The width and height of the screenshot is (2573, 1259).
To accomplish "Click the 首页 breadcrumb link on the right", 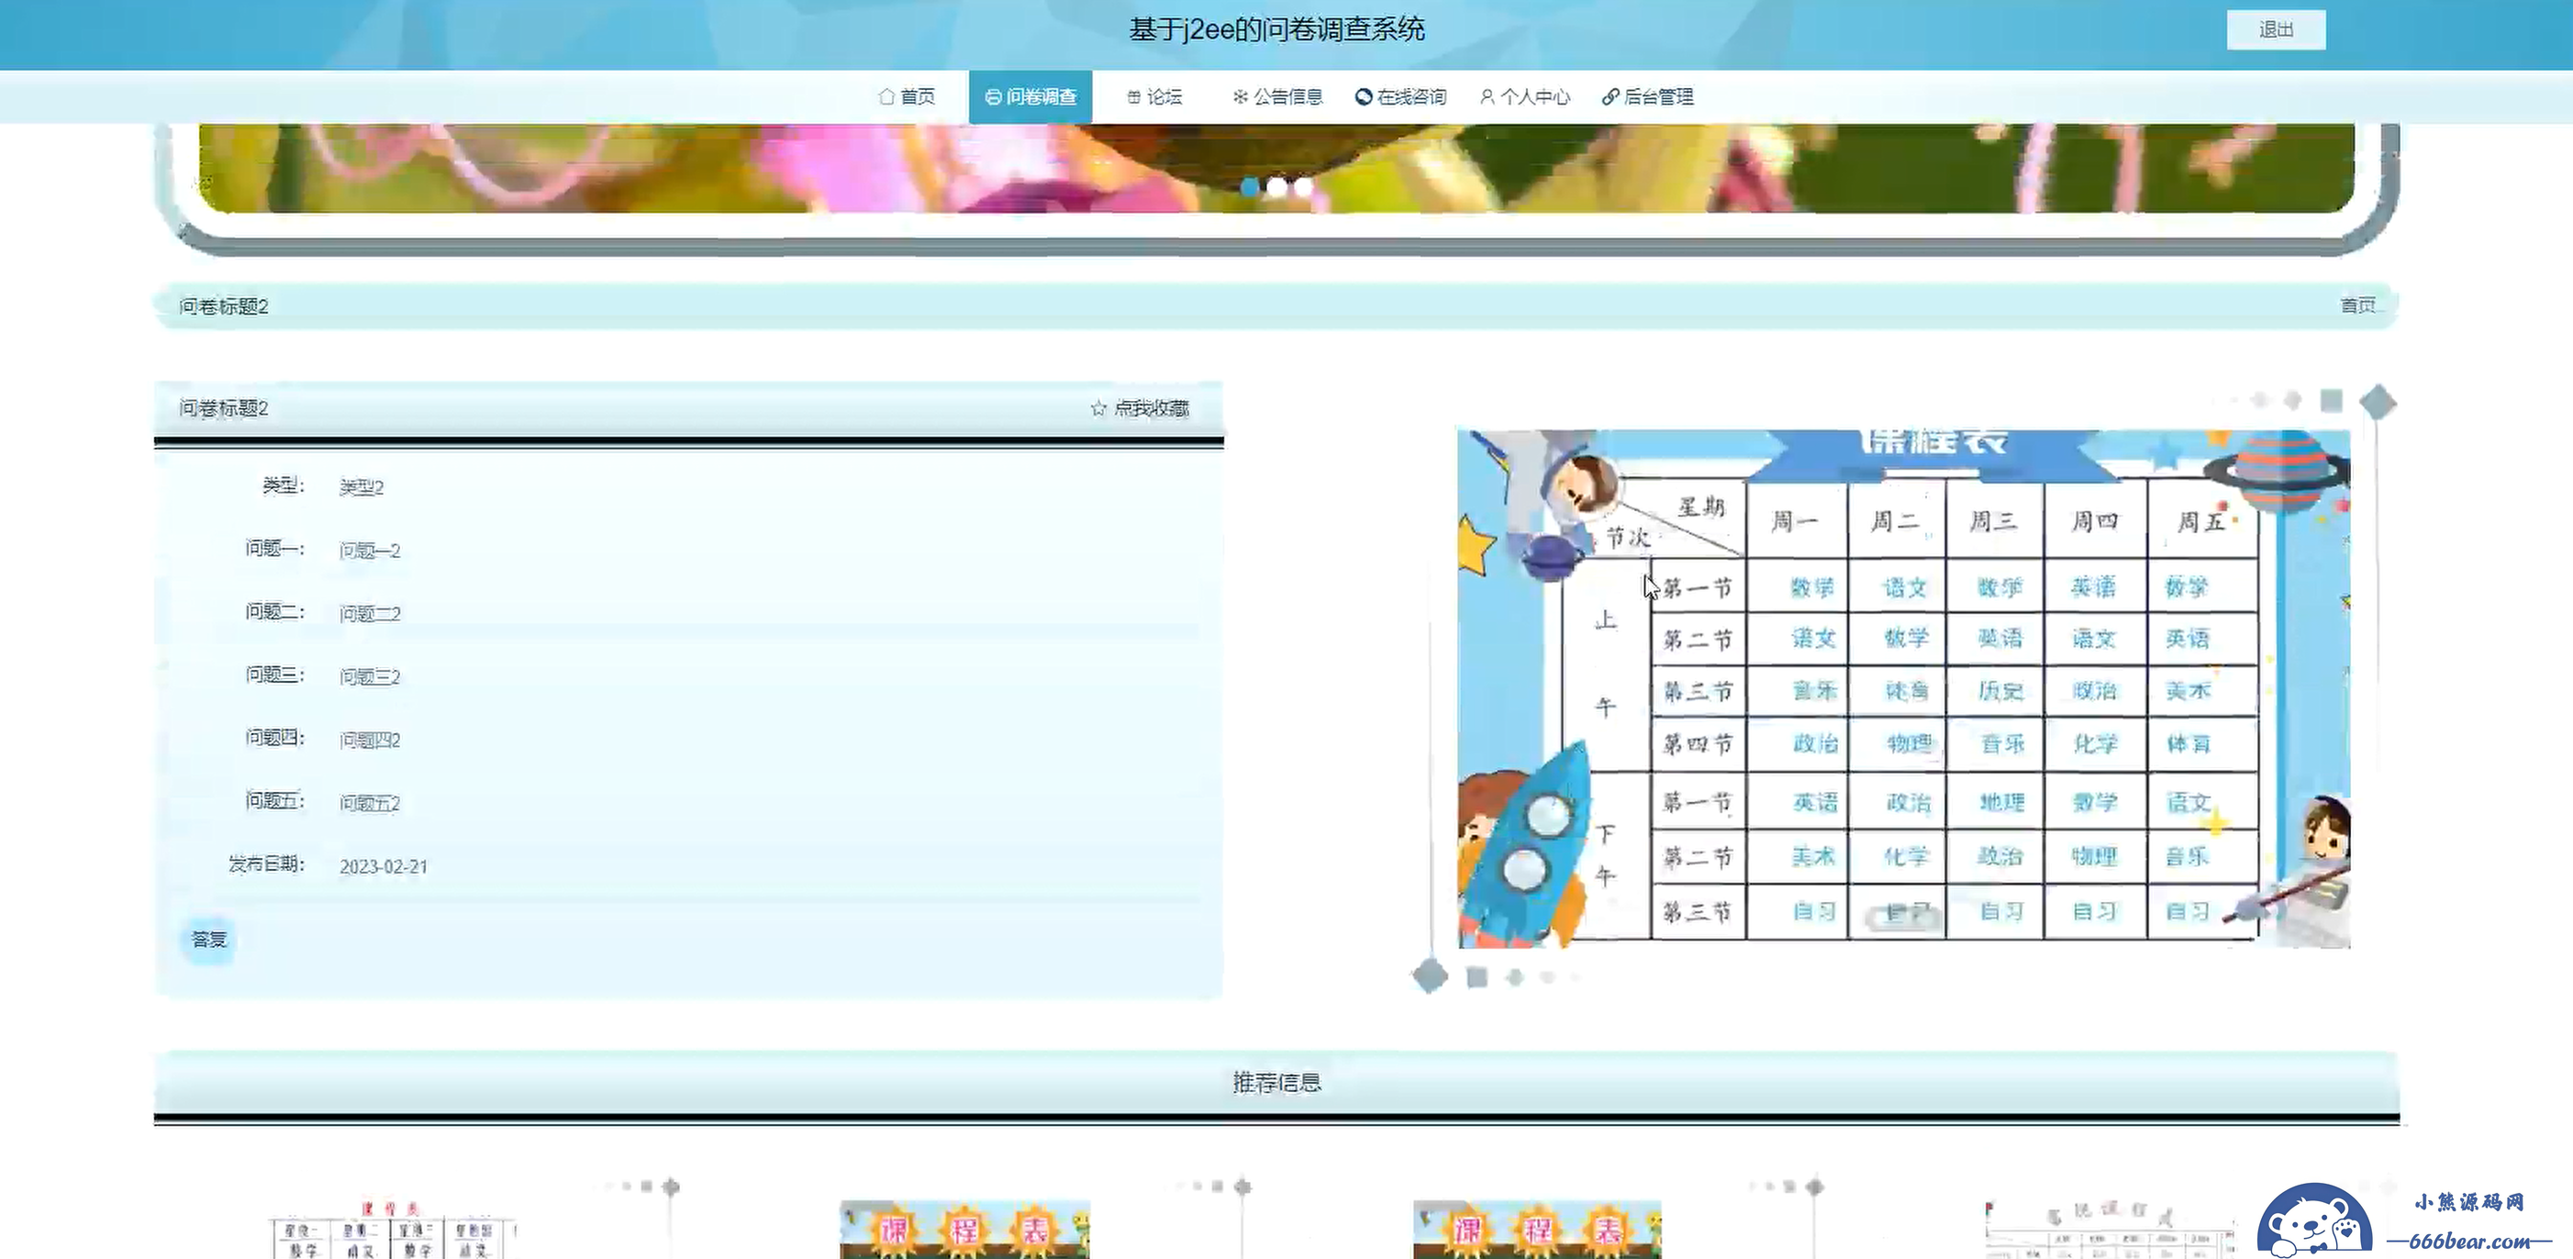I will click(x=2357, y=305).
